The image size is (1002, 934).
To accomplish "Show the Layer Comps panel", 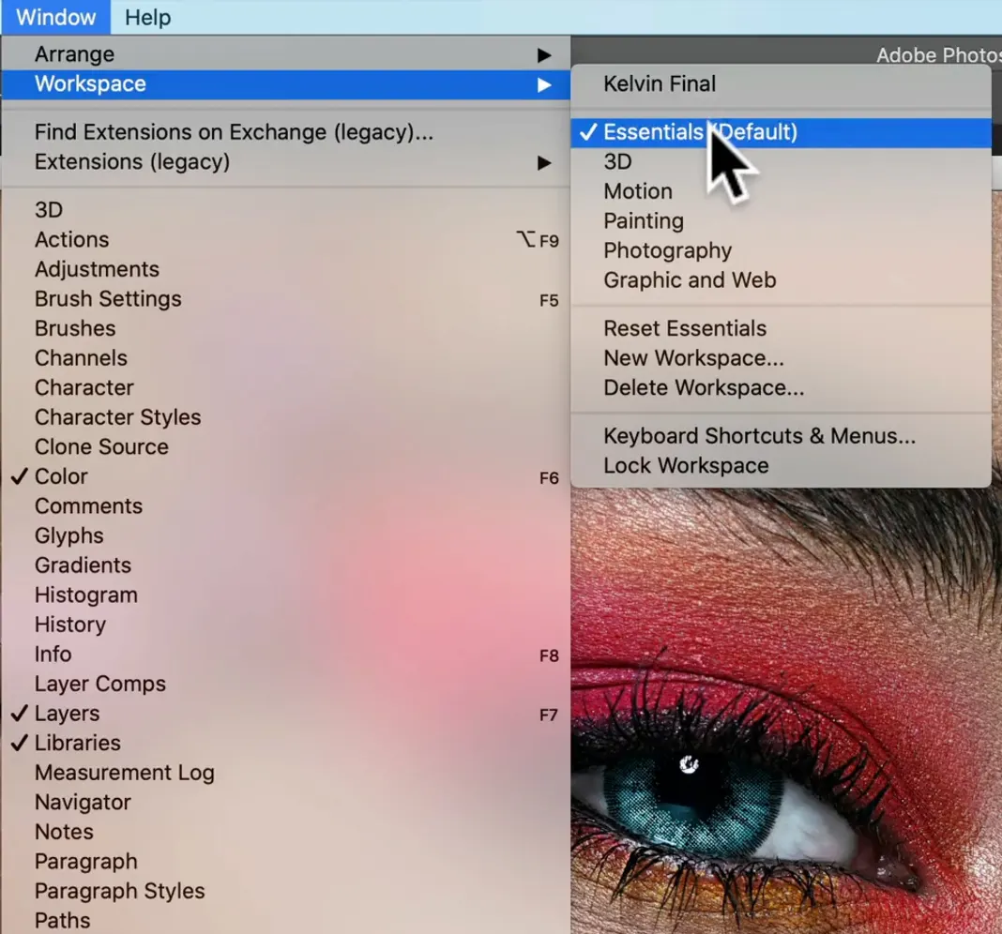I will (x=285, y=684).
